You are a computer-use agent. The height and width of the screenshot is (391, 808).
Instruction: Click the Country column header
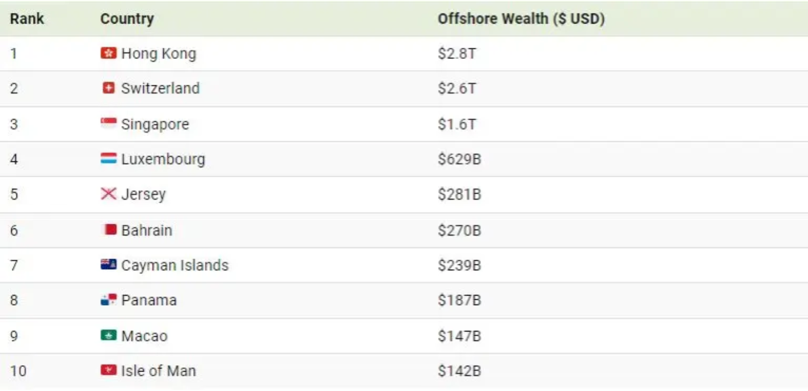click(x=127, y=19)
